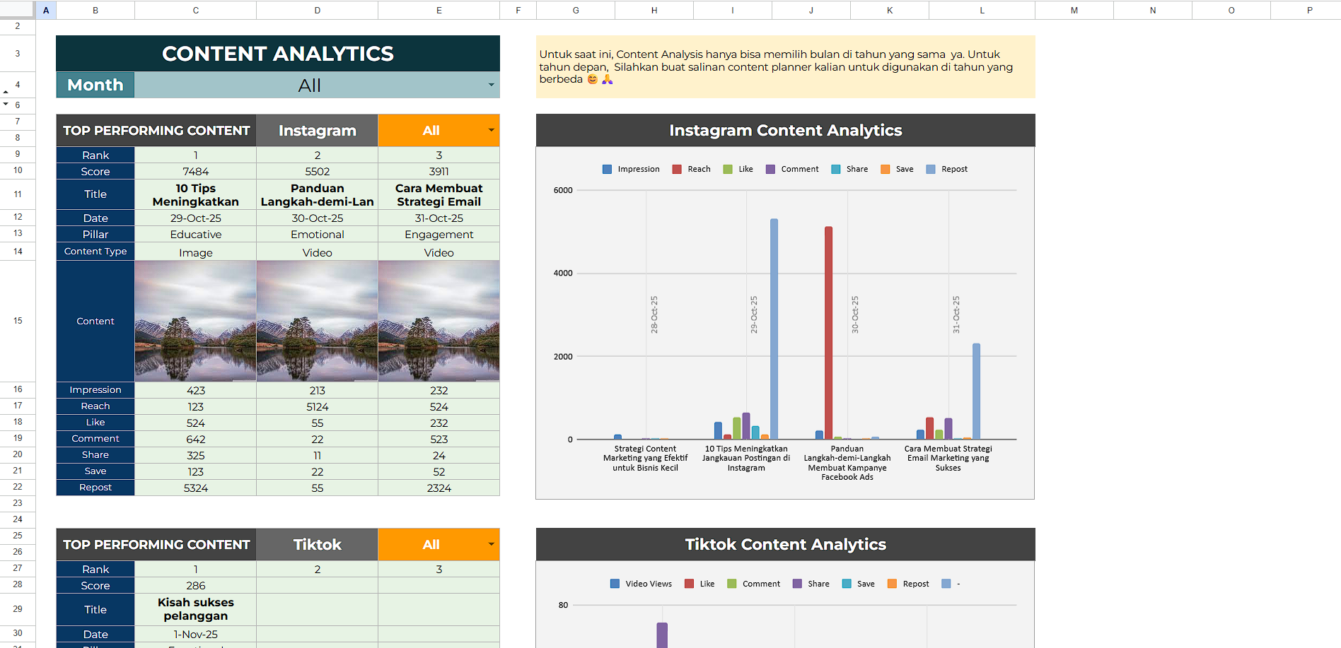Select repost cell 2324

coord(439,488)
